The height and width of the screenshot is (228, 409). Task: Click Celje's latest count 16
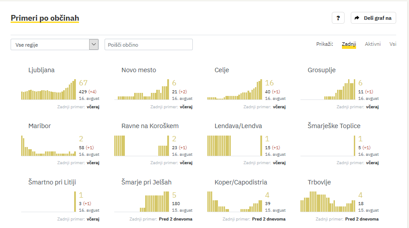point(270,83)
